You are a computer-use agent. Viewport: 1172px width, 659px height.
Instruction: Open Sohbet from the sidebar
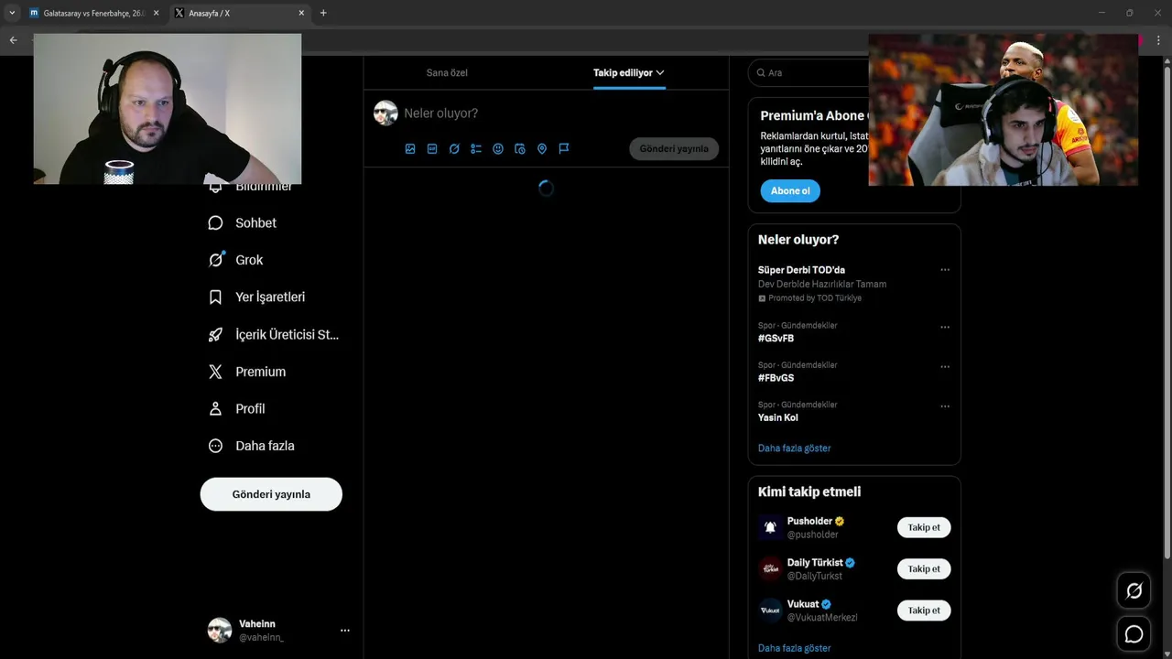(x=243, y=222)
